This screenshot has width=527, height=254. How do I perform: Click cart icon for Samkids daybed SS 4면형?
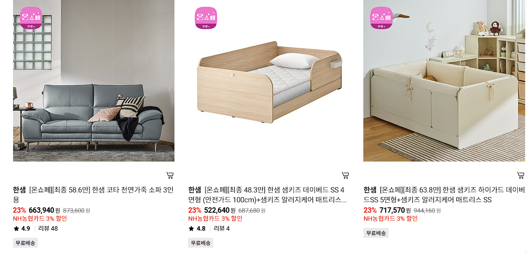(345, 175)
